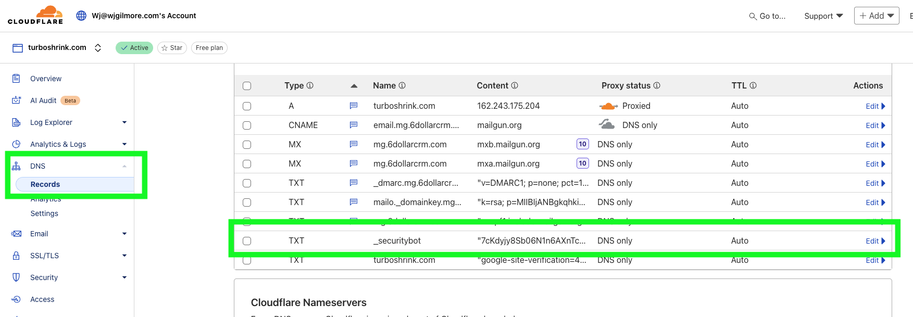
Task: Click the info icon next to Name
Action: tap(402, 85)
